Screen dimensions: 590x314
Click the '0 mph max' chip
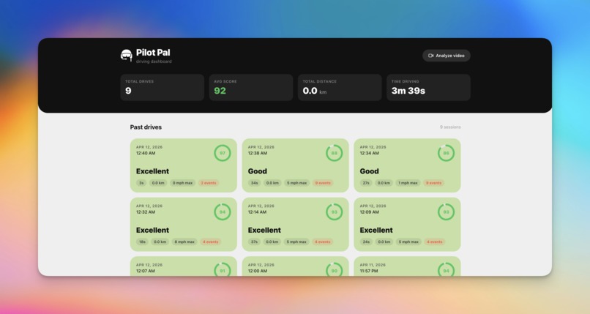[182, 183]
